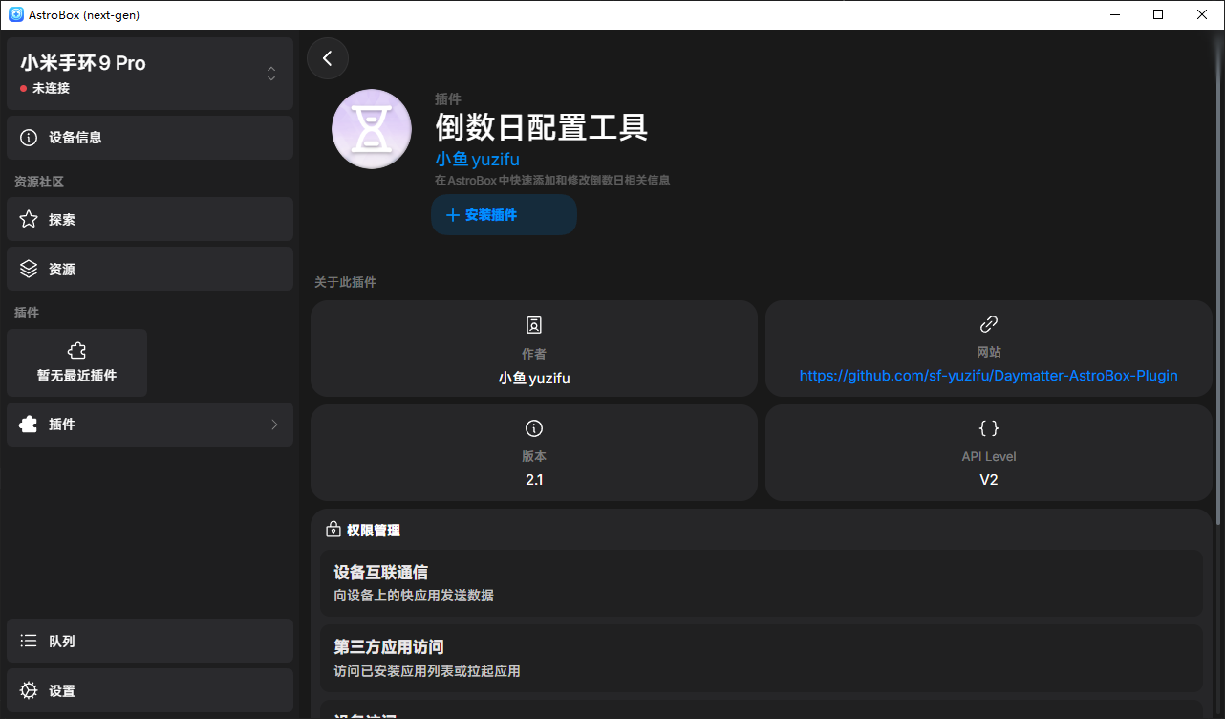Click the back arrow button
The image size is (1225, 719).
(x=328, y=58)
